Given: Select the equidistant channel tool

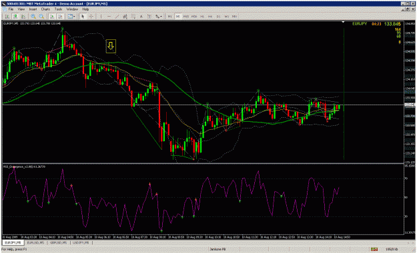Looking at the screenshot, I should click(125, 17).
